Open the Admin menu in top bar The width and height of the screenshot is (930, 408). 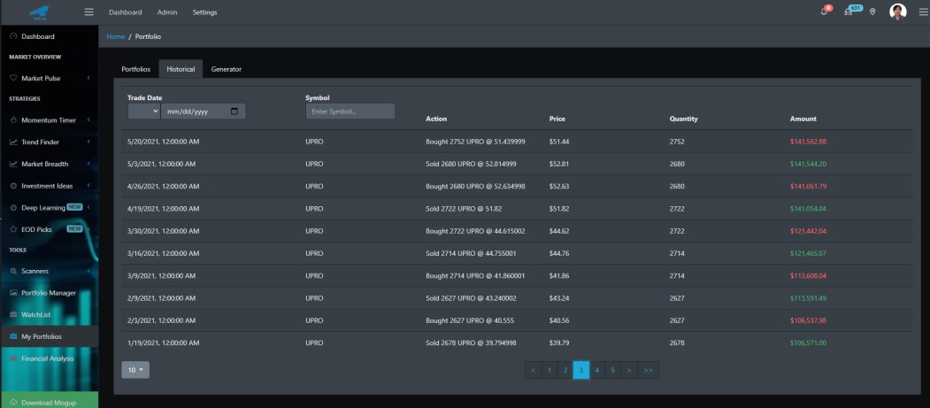166,12
